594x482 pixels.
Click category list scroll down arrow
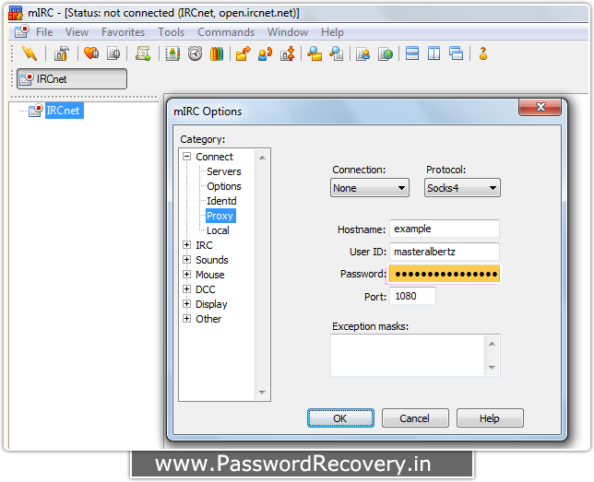click(262, 393)
